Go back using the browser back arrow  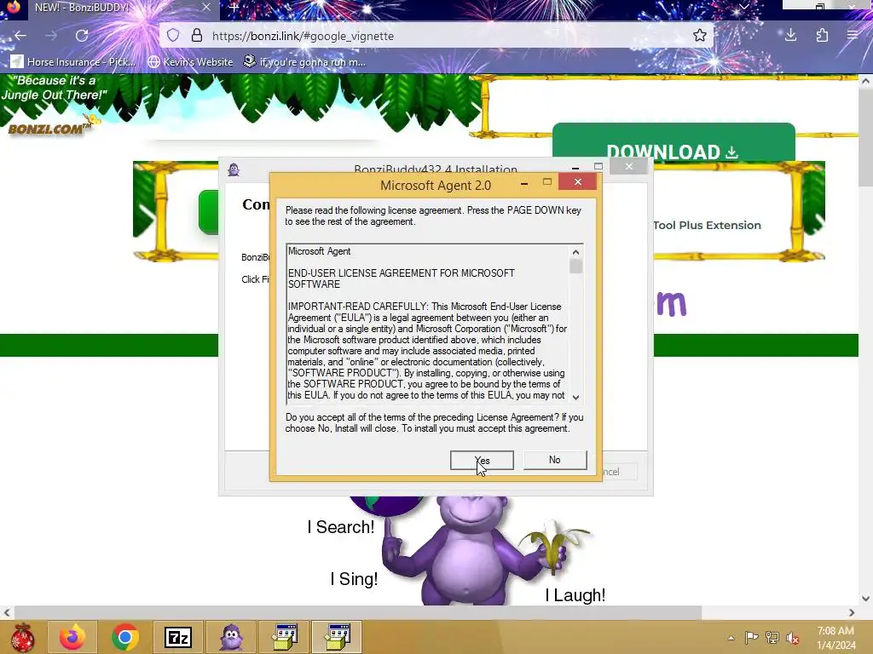[x=20, y=36]
